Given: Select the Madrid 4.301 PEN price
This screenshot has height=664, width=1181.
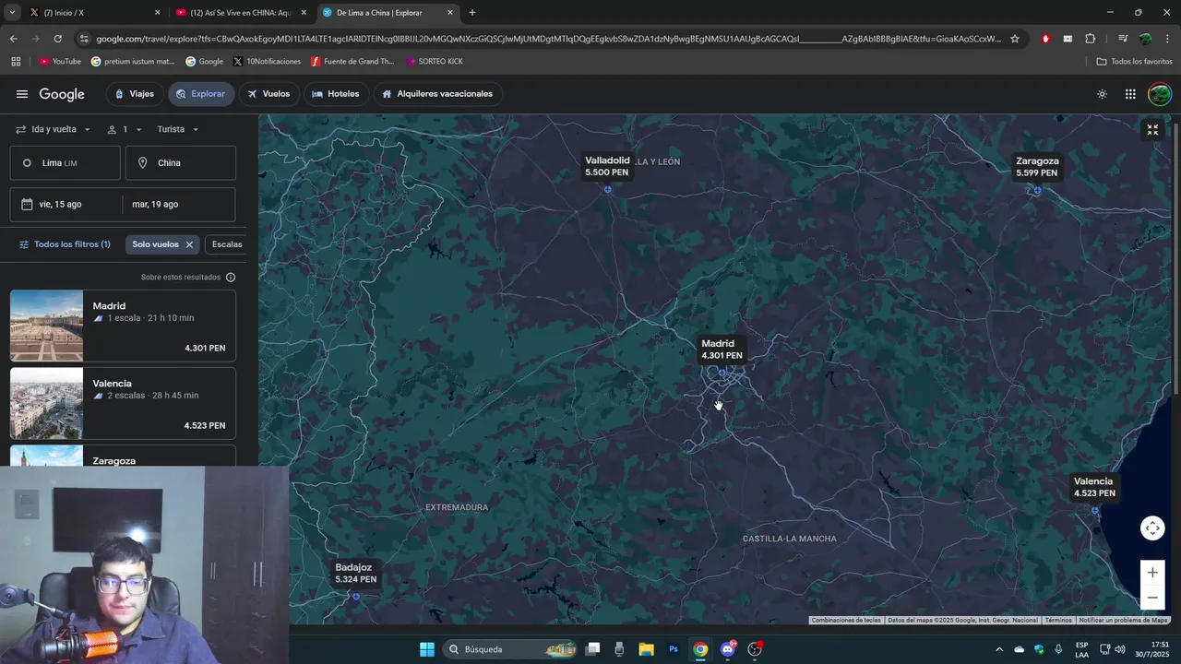Looking at the screenshot, I should (205, 349).
